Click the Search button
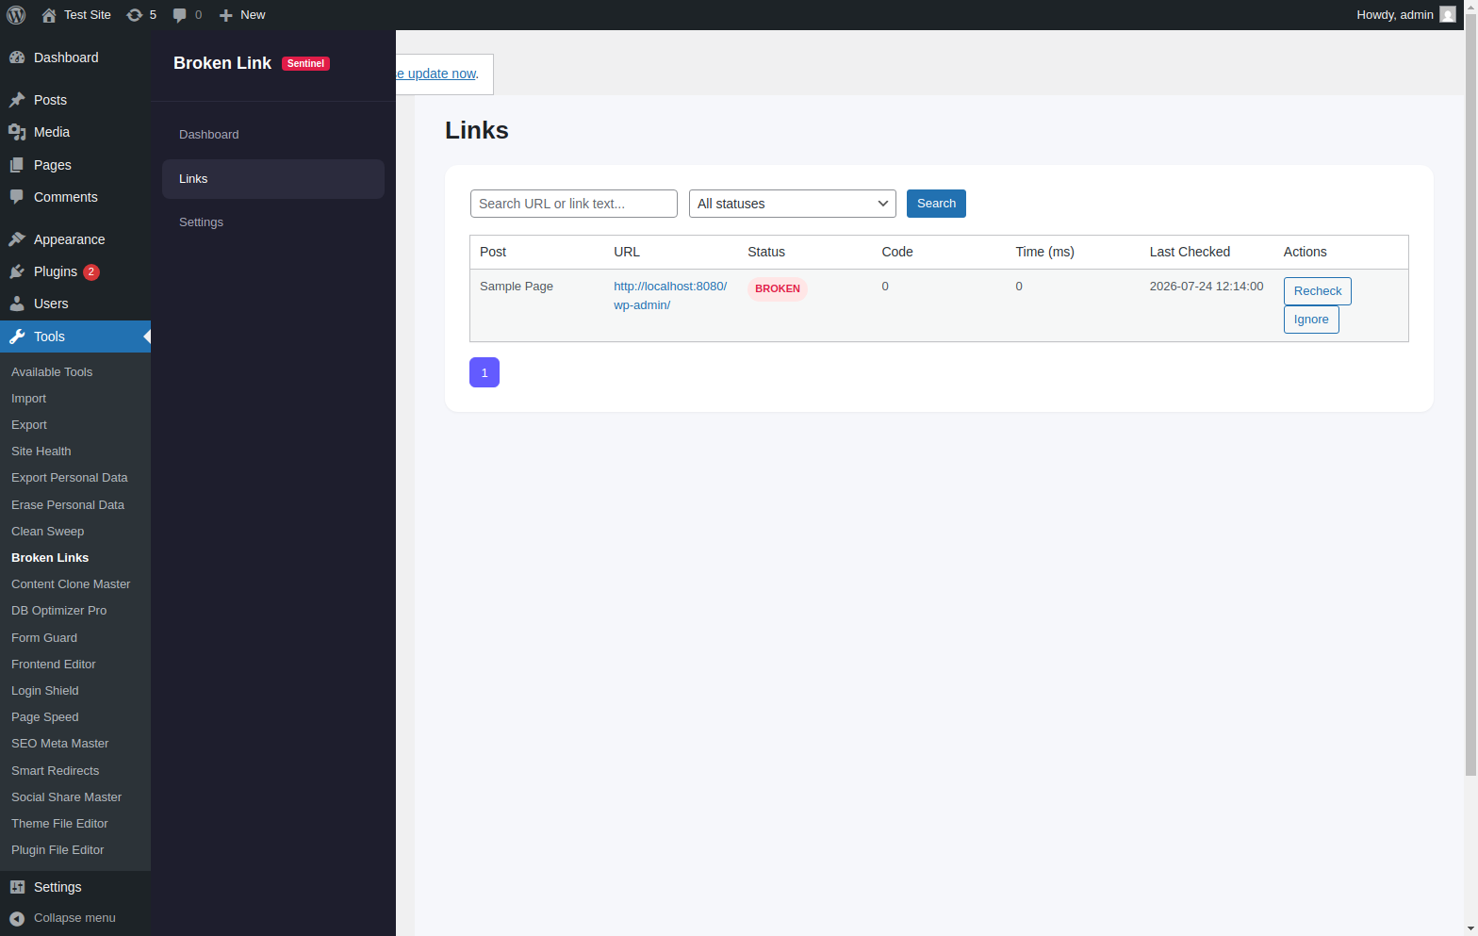 tap(936, 204)
